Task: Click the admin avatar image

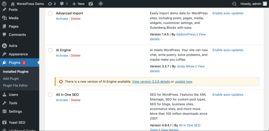Action: 265,4
